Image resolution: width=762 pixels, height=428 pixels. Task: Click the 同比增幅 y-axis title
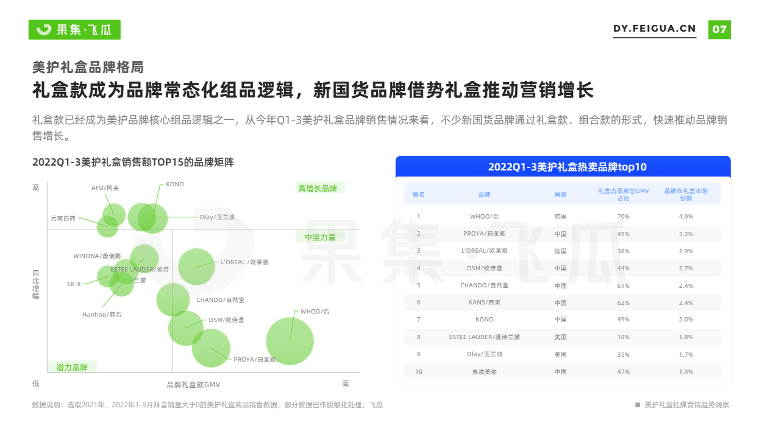[36, 284]
